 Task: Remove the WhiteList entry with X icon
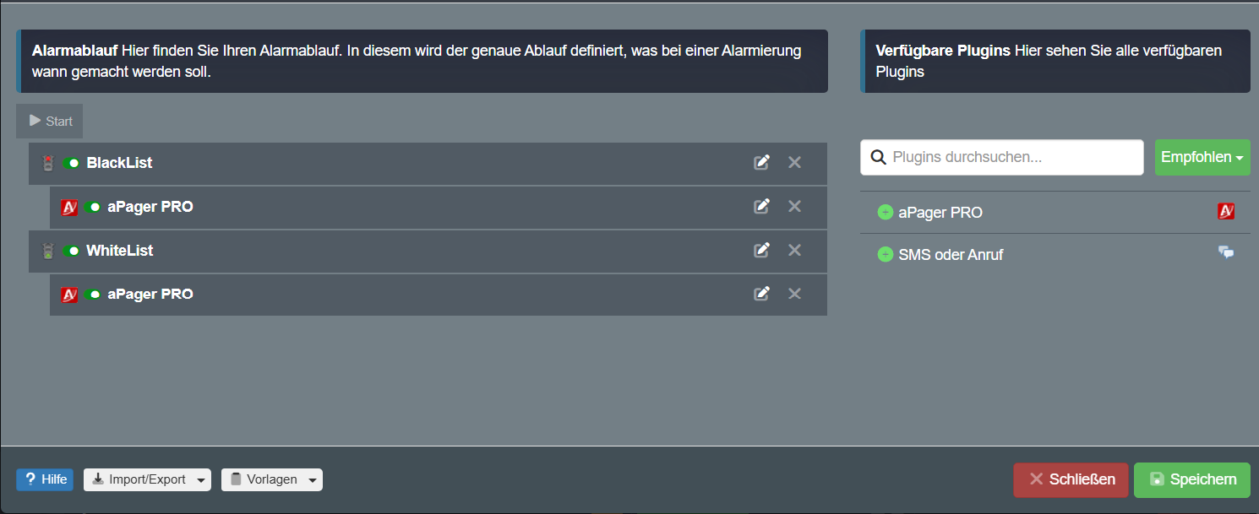794,250
